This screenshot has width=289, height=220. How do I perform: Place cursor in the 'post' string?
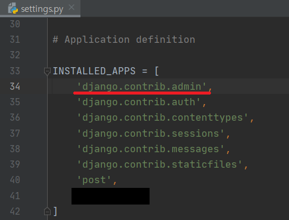(94, 180)
